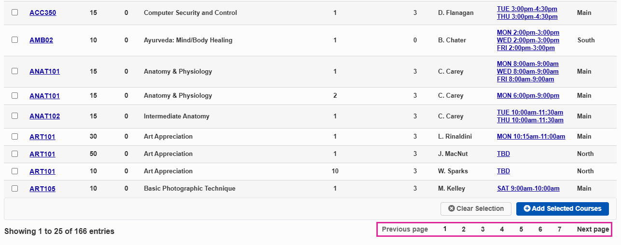Image resolution: width=621 pixels, height=245 pixels.
Task: Click the Computer Security and Control title
Action: pyautogui.click(x=191, y=13)
